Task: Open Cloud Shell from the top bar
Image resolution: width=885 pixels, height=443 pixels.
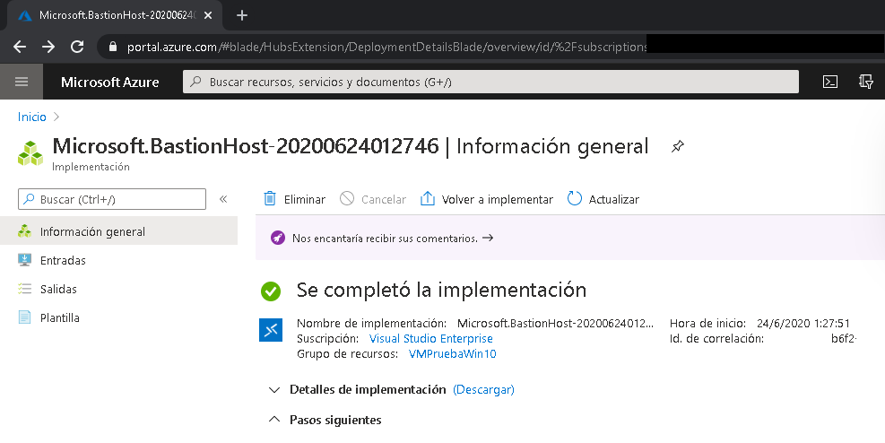Action: coord(829,82)
